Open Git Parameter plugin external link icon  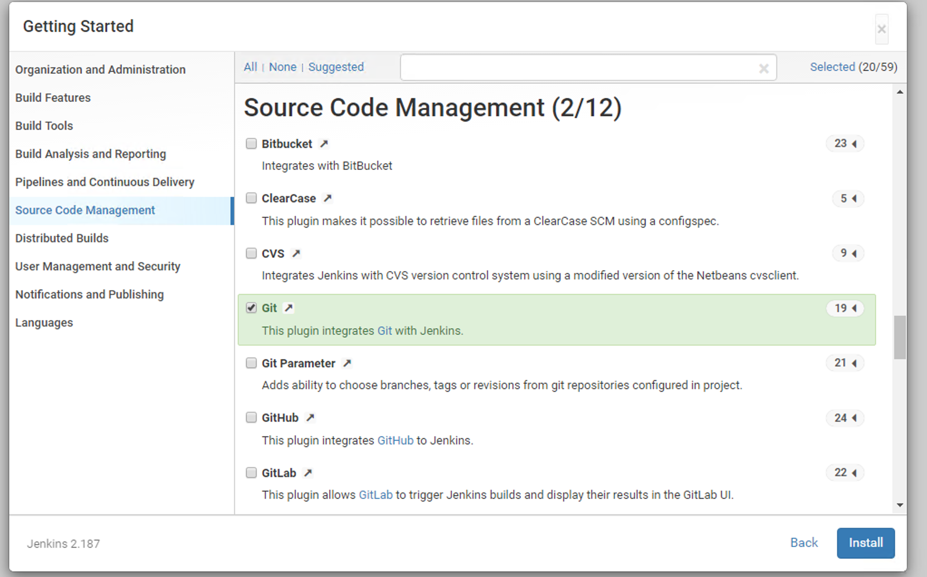pos(347,363)
